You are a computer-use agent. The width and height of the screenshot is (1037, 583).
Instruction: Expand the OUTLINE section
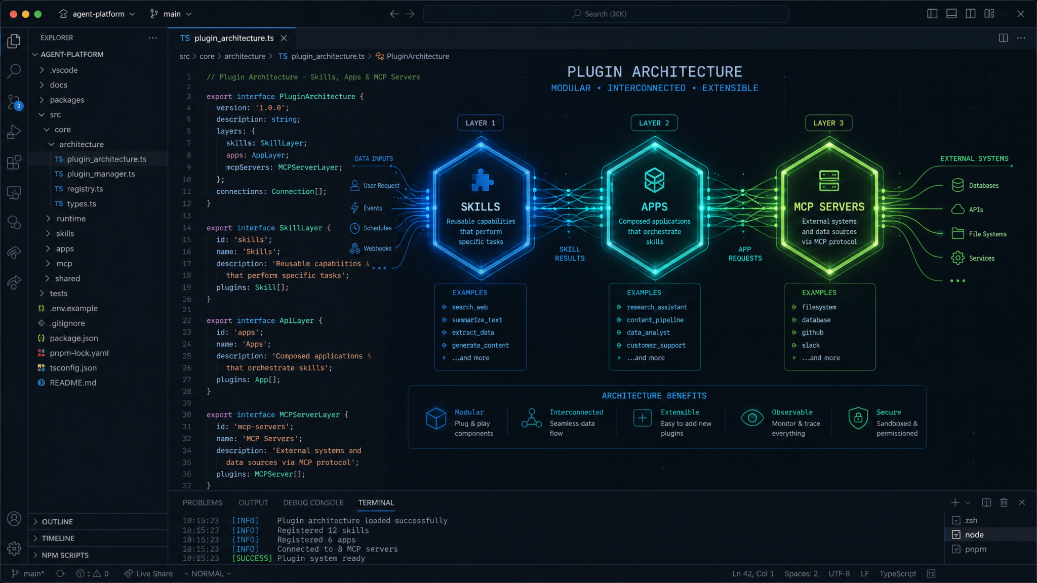(x=98, y=522)
